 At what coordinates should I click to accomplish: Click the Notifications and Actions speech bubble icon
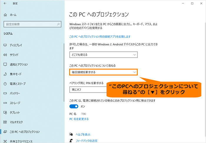click(x=5, y=64)
